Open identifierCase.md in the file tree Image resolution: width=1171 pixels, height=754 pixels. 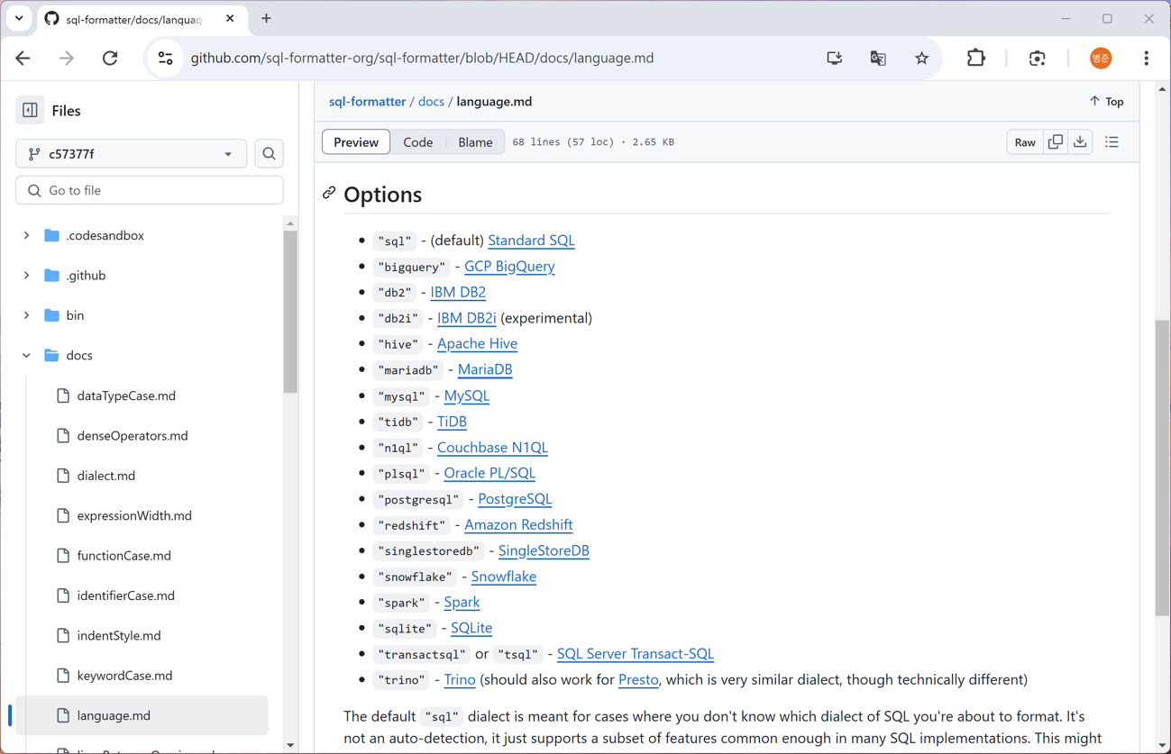pyautogui.click(x=126, y=595)
